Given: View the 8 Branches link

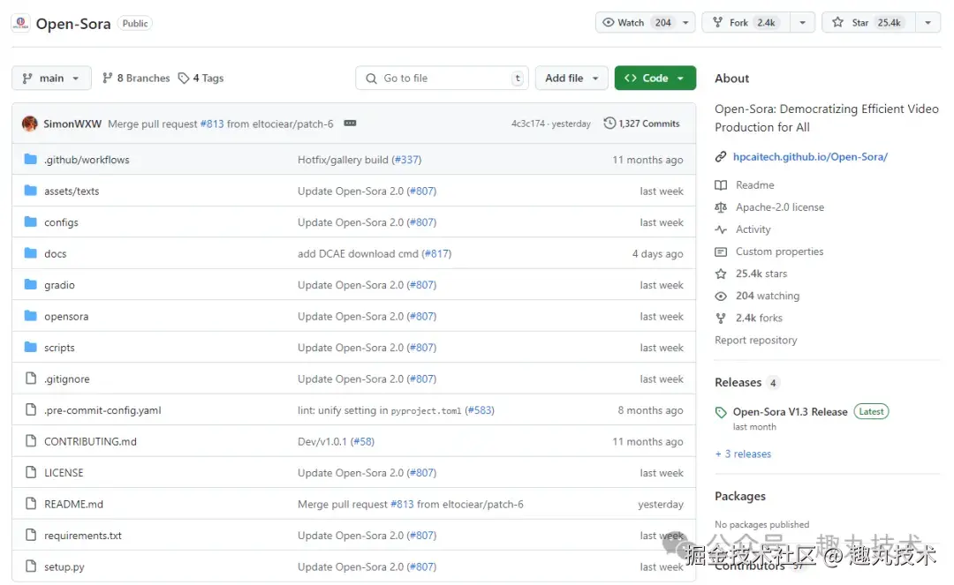Looking at the screenshot, I should [x=136, y=79].
